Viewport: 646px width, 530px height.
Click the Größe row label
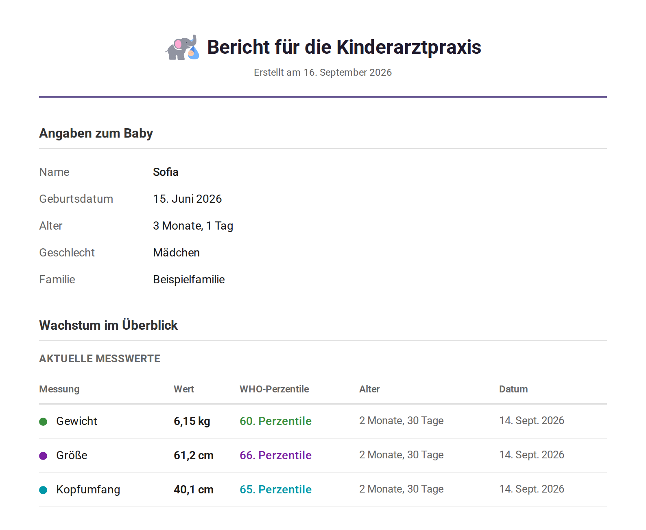click(x=72, y=455)
